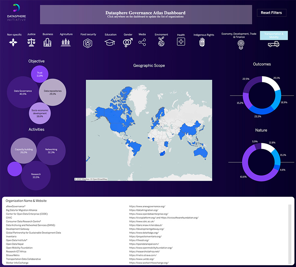Image resolution: width=296 pixels, height=267 pixels.
Task: Choose the Media share icon
Action: (x=142, y=42)
